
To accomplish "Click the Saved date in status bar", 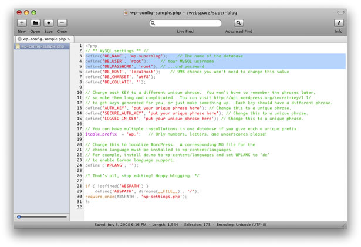I will coord(120,225).
